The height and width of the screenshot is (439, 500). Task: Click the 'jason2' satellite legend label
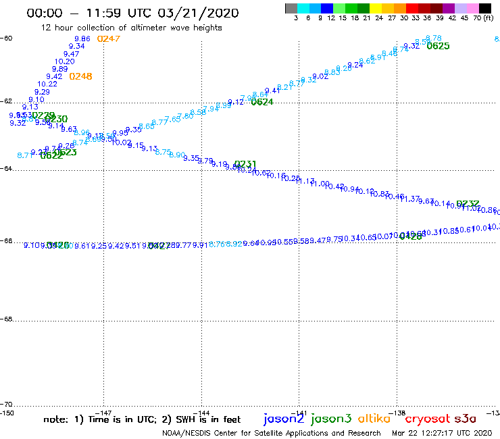tap(284, 419)
